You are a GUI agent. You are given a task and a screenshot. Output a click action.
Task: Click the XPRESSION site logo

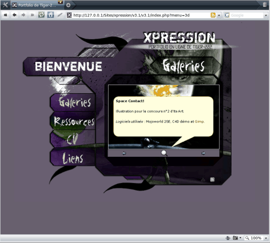point(180,37)
